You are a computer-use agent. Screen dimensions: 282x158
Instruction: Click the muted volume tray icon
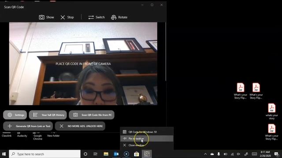click(239, 154)
